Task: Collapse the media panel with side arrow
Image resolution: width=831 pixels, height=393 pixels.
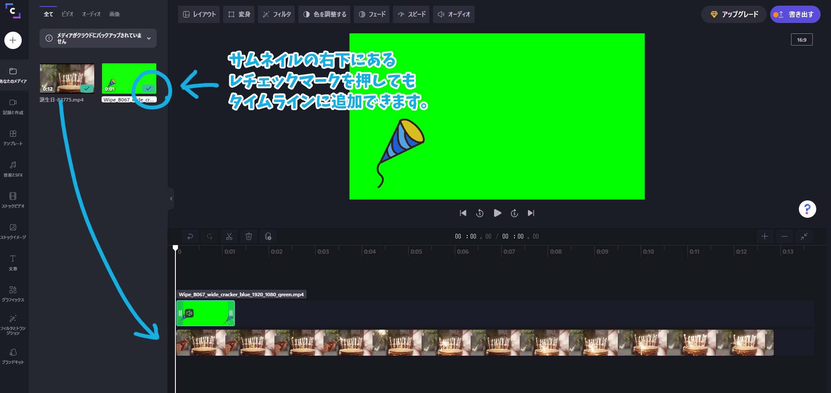Action: point(171,199)
